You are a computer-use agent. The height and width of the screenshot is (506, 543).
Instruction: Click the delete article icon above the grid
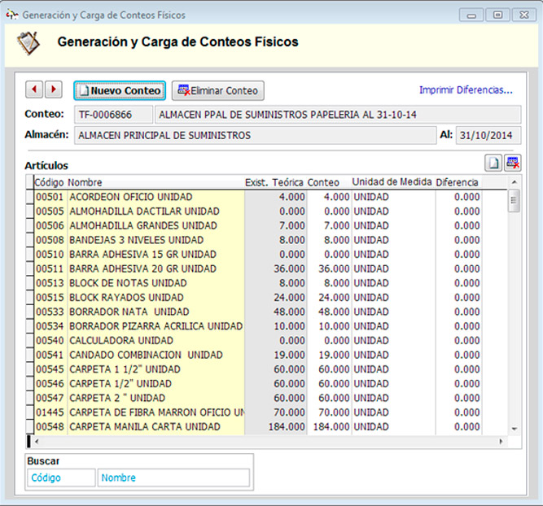[x=512, y=163]
